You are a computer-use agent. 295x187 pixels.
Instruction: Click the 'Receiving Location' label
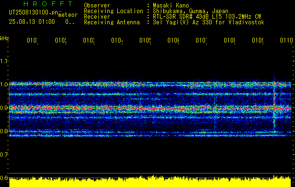[x=113, y=11]
